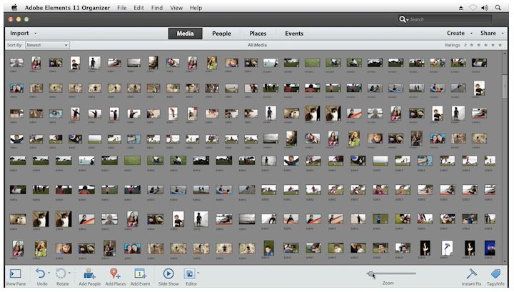This screenshot has height=292, width=514.
Task: Click the Import button
Action: click(x=19, y=33)
